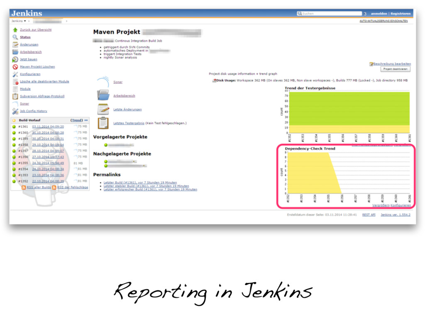The image size is (425, 319).
Task: Click the Module document icon in sidebar
Action: pos(15,89)
